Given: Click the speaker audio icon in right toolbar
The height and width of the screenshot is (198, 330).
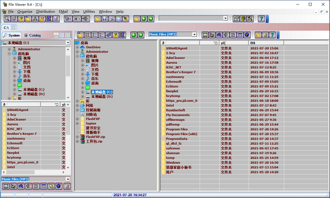Looking at the screenshot, I should click(x=226, y=35).
